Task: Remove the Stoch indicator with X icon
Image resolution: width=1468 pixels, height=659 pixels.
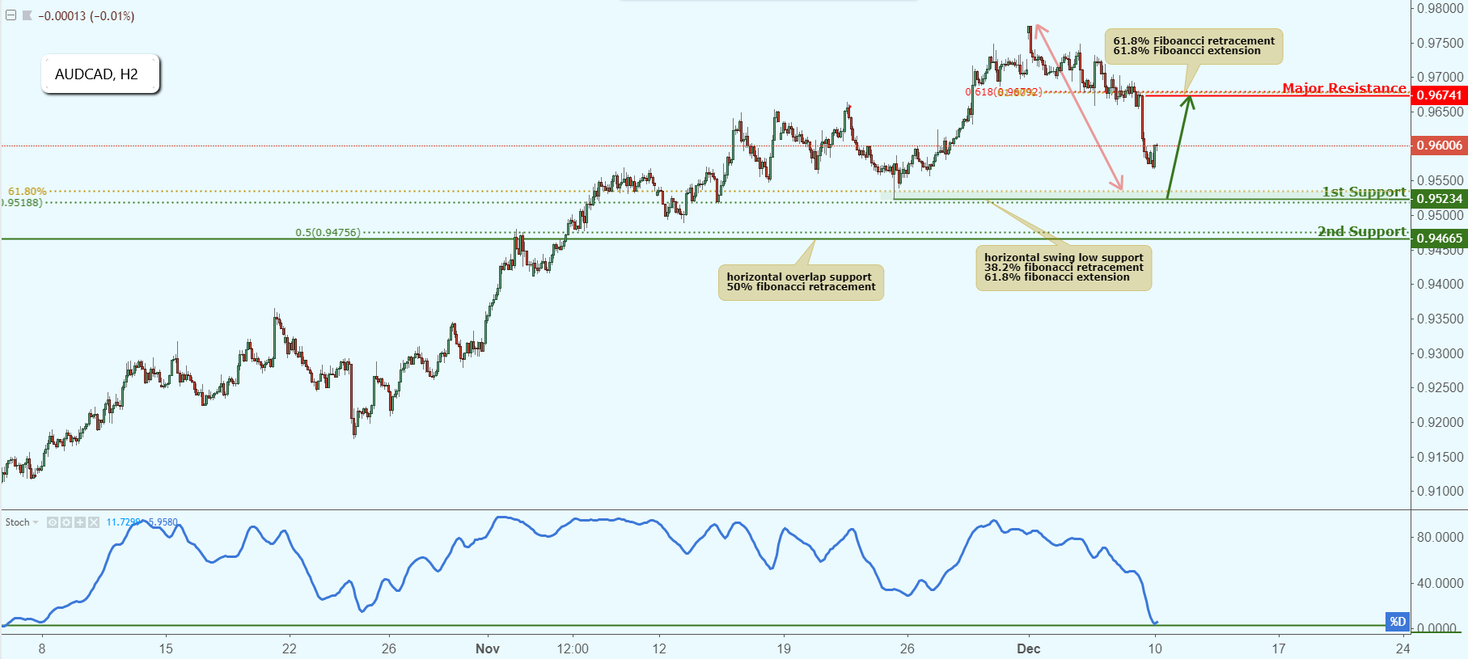Action: click(x=94, y=522)
